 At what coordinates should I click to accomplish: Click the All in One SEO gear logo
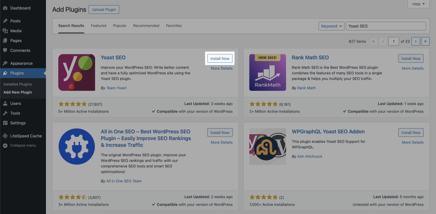click(77, 146)
